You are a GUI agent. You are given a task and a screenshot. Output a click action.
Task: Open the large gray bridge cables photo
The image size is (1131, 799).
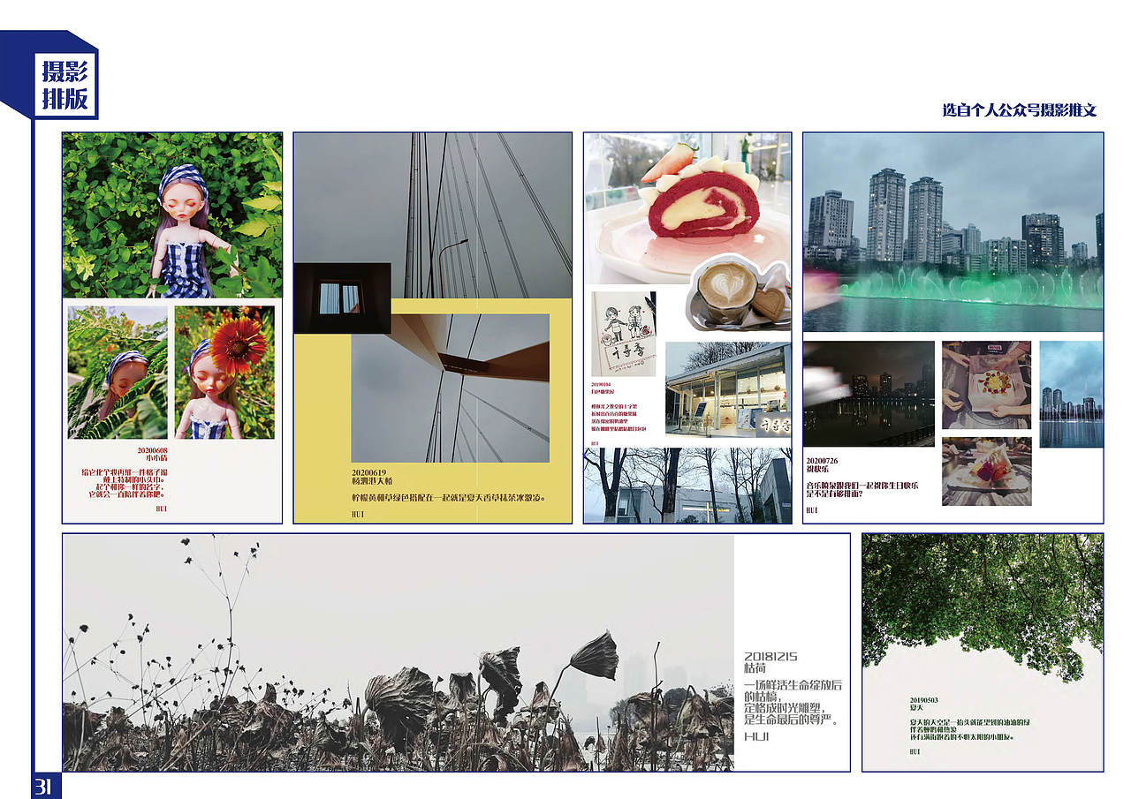(x=433, y=215)
